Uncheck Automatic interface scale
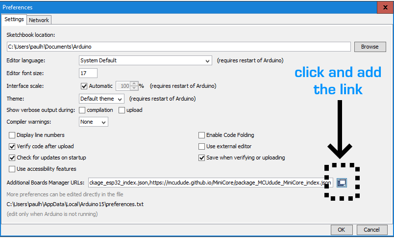 tap(84, 86)
